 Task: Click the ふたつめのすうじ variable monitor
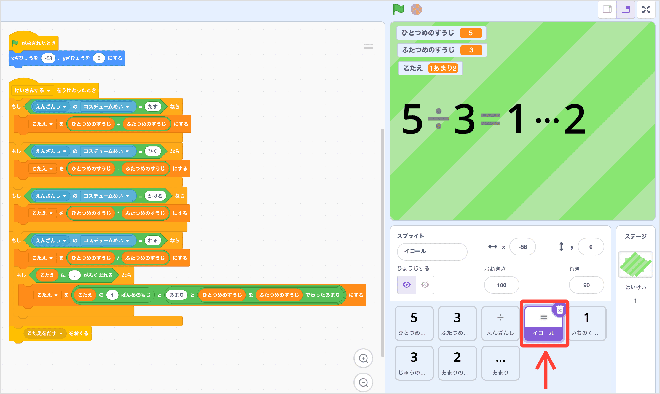(442, 50)
